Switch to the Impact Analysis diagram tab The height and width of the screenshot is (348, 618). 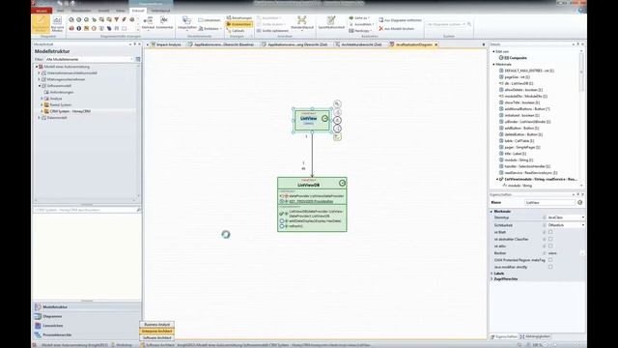pyautogui.click(x=166, y=44)
